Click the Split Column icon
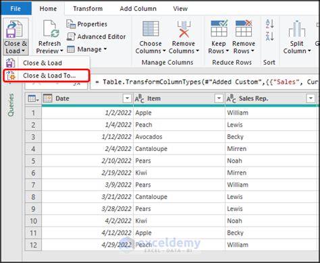The image size is (320, 263). pyautogui.click(x=297, y=29)
